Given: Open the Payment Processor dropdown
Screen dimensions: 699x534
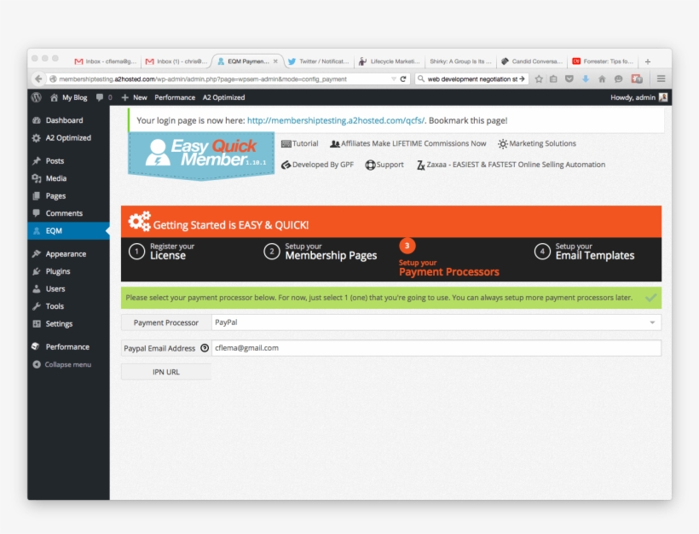Looking at the screenshot, I should click(x=436, y=322).
